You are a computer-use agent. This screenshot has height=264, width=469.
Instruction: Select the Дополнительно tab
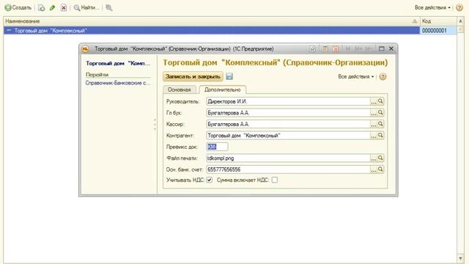(x=222, y=89)
